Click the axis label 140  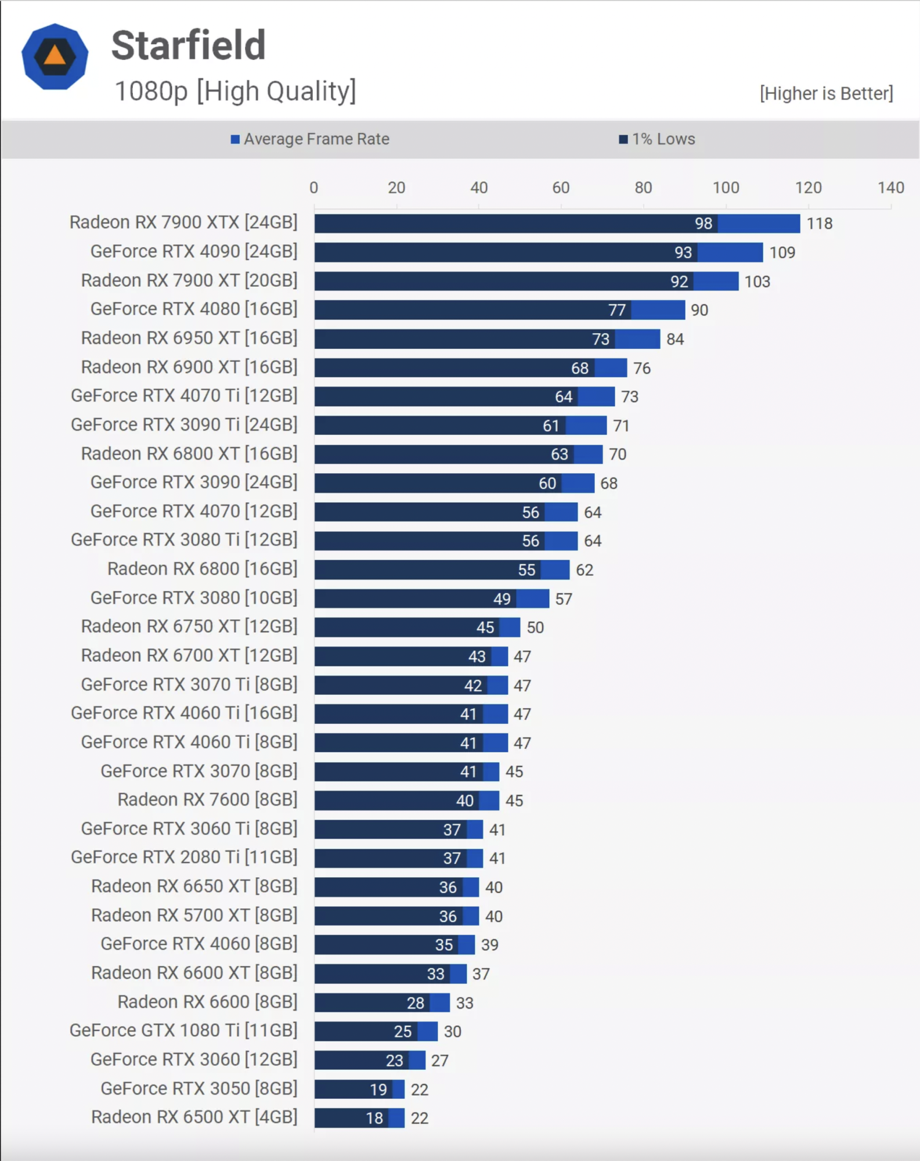pos(890,188)
